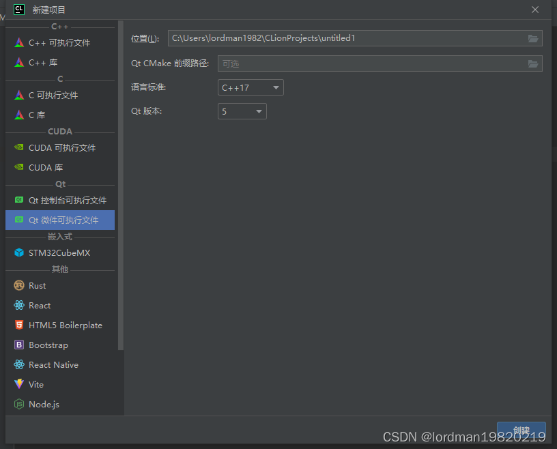Pick the Rust project entry
Screen dimensions: 557x449
click(x=60, y=285)
